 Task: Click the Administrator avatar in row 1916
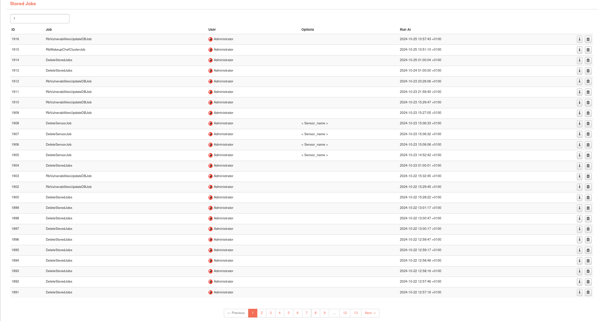pyautogui.click(x=211, y=39)
